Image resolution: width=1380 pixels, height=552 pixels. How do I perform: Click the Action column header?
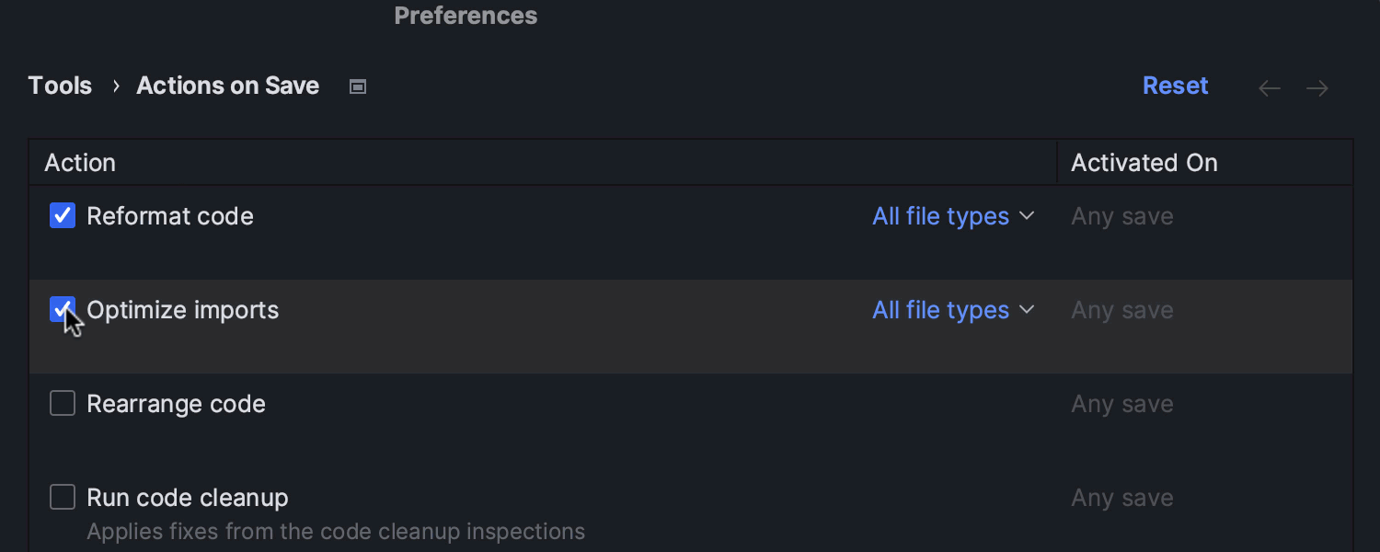pyautogui.click(x=80, y=163)
